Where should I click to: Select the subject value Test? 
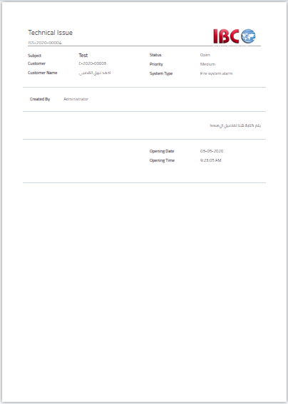83,55
